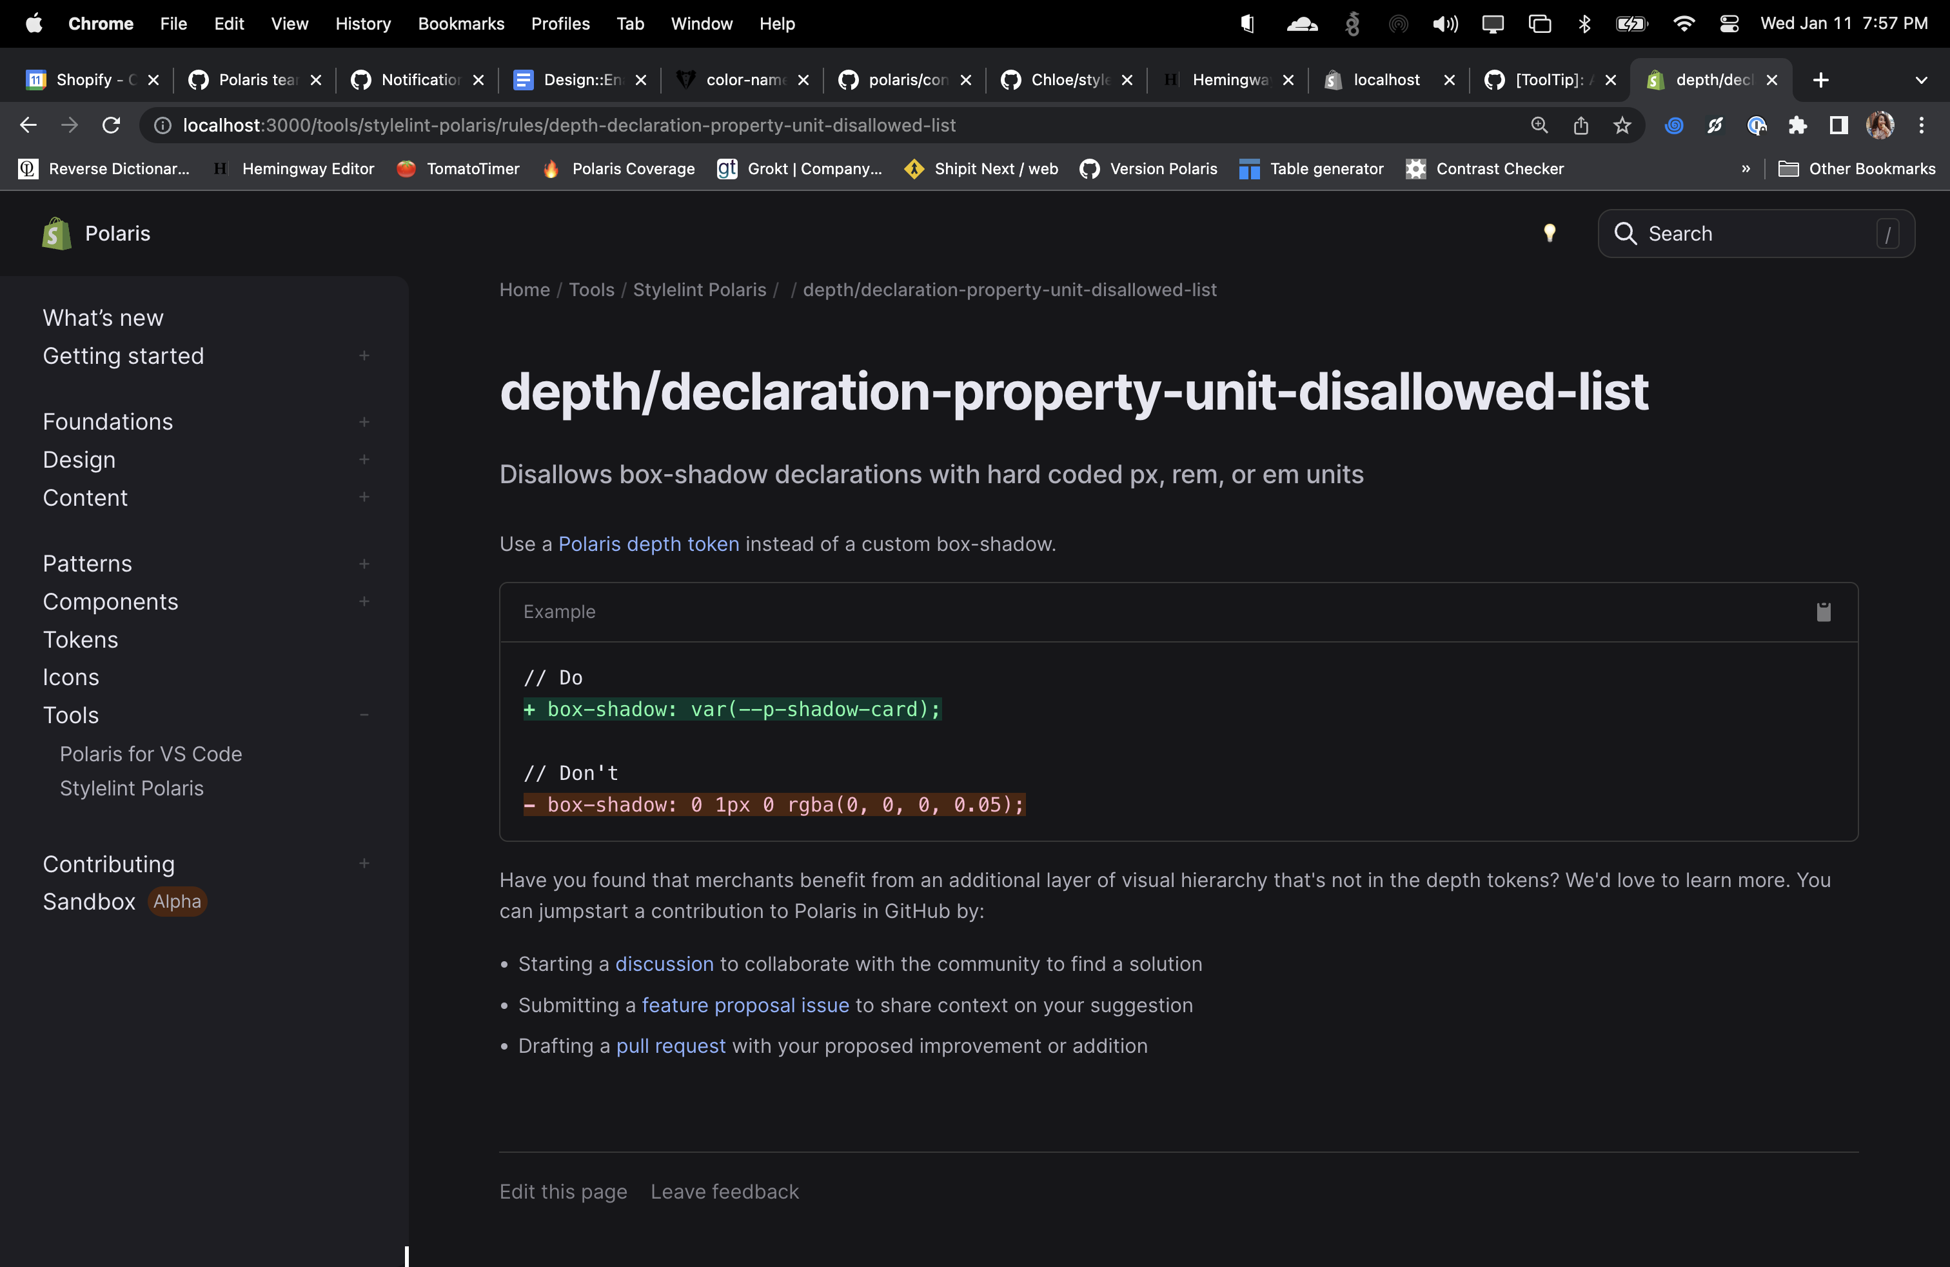Open the tab search dropdown arrow
This screenshot has height=1267, width=1950.
tap(1920, 79)
